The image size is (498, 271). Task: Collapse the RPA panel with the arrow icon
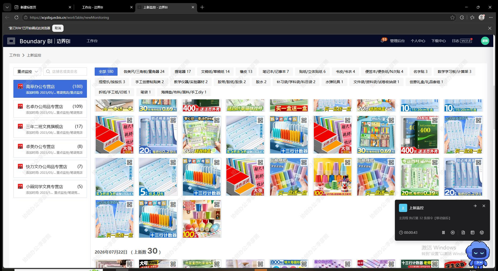pos(475,206)
